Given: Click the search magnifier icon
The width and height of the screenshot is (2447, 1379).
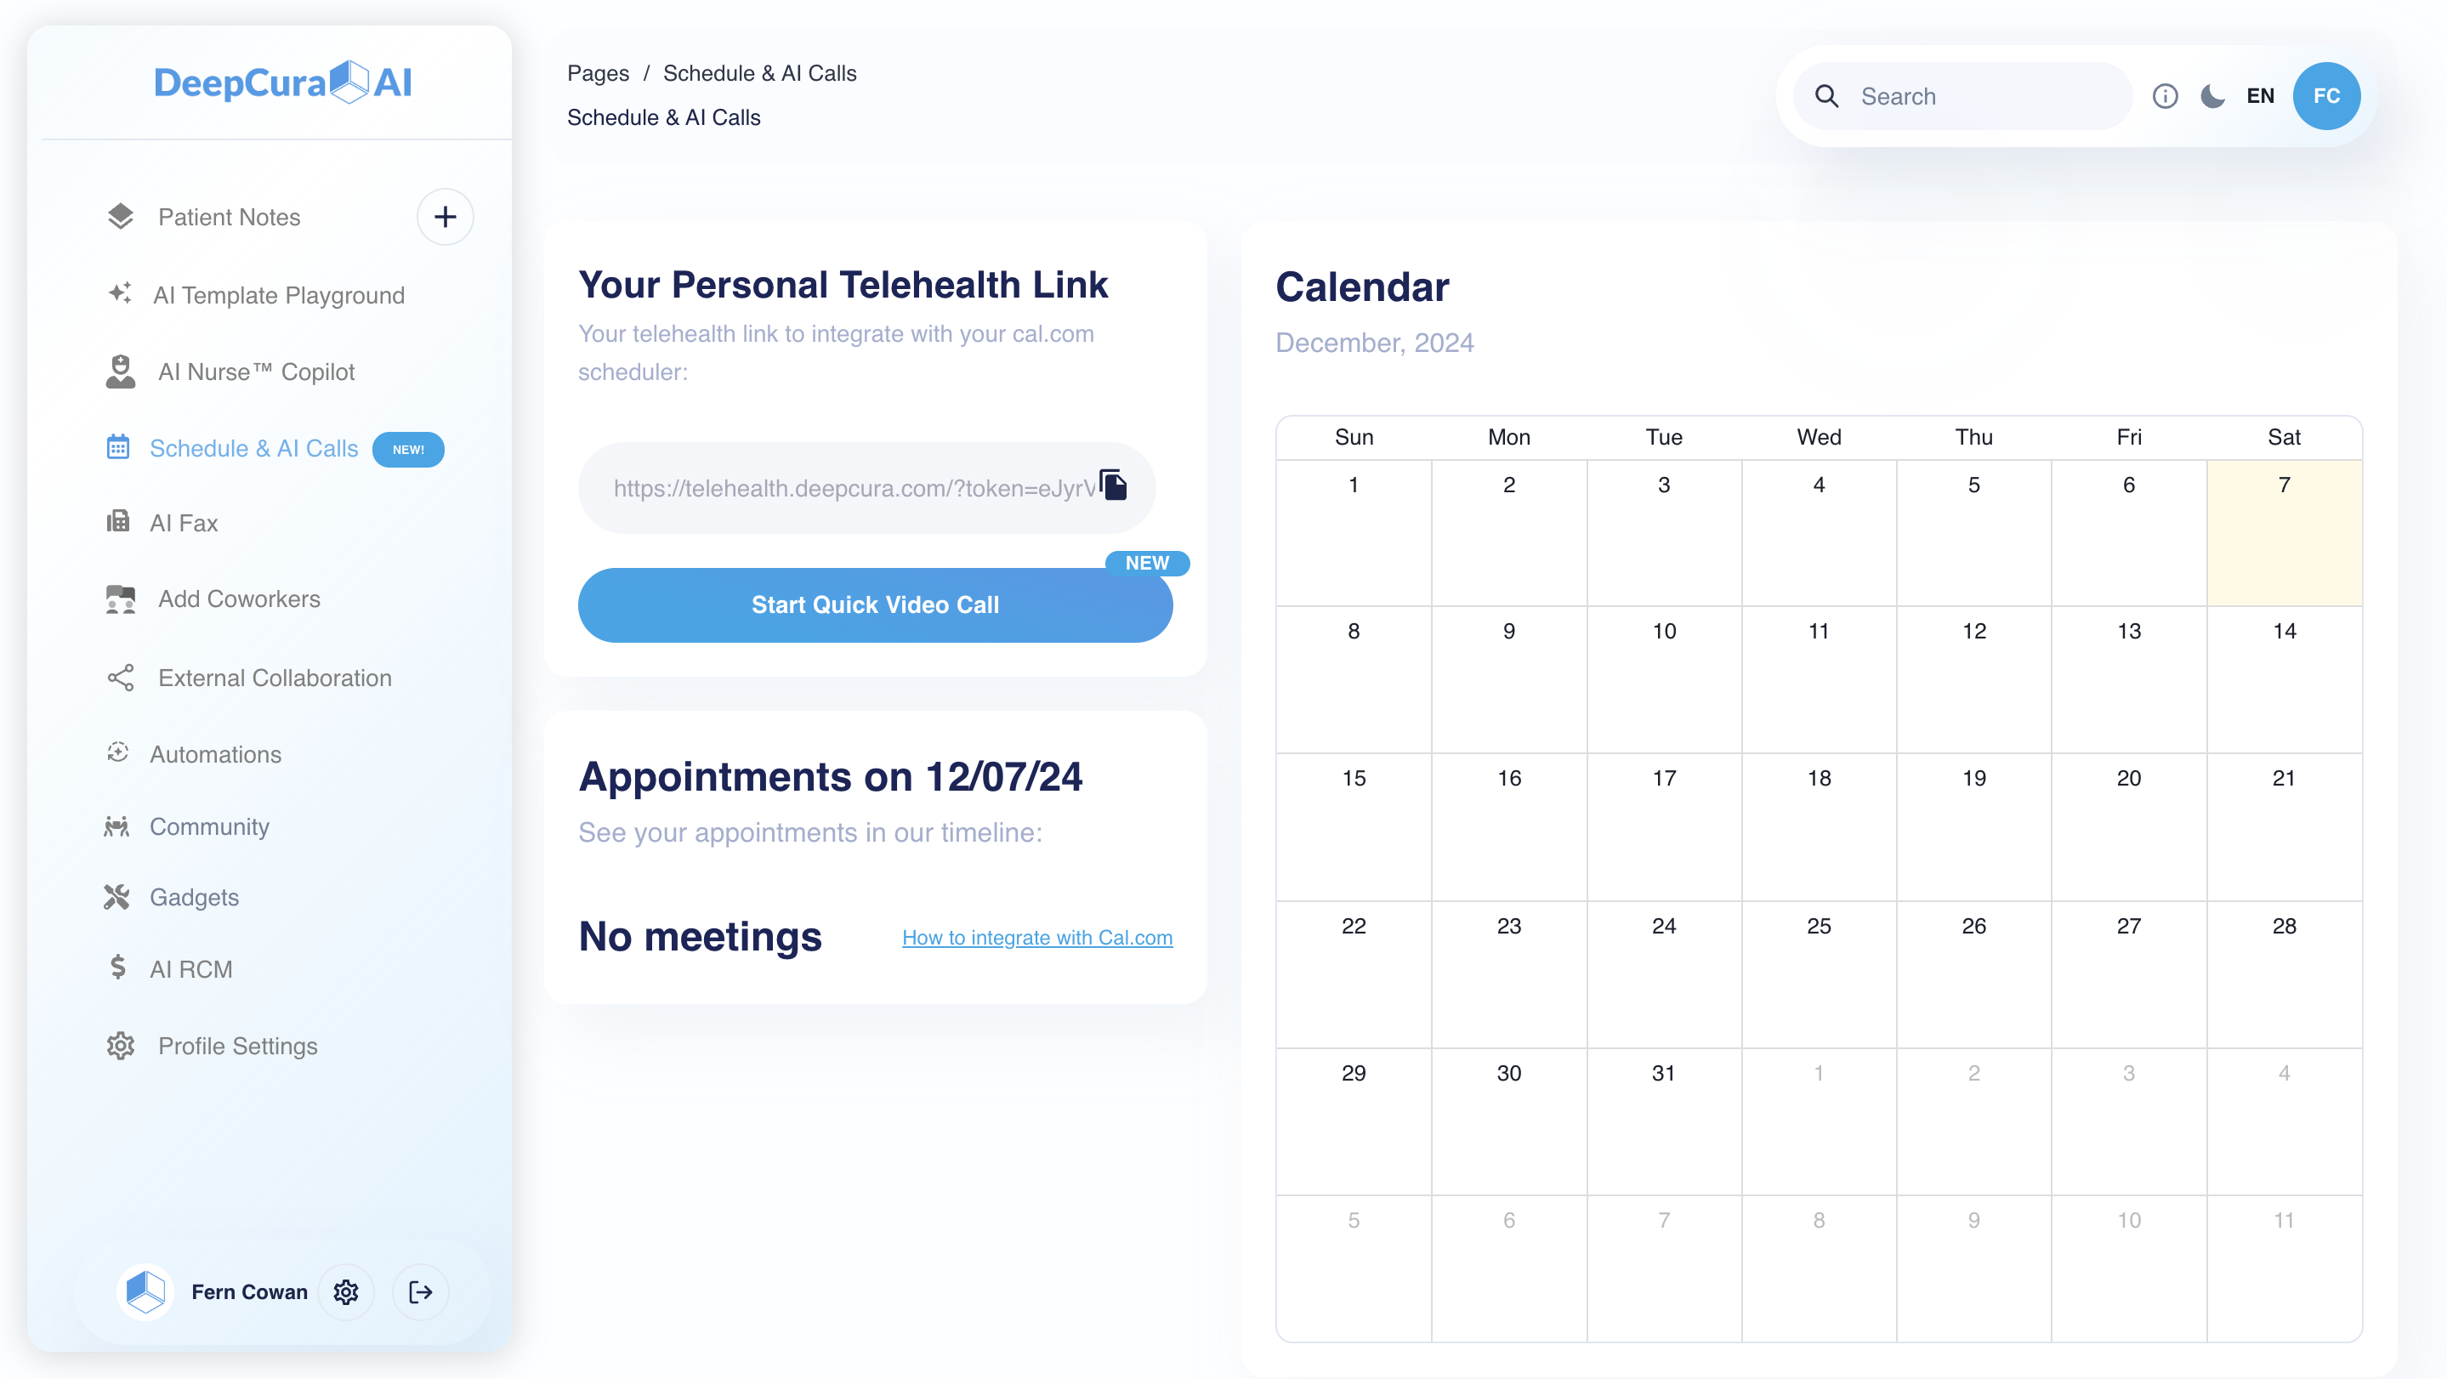Looking at the screenshot, I should (1825, 96).
